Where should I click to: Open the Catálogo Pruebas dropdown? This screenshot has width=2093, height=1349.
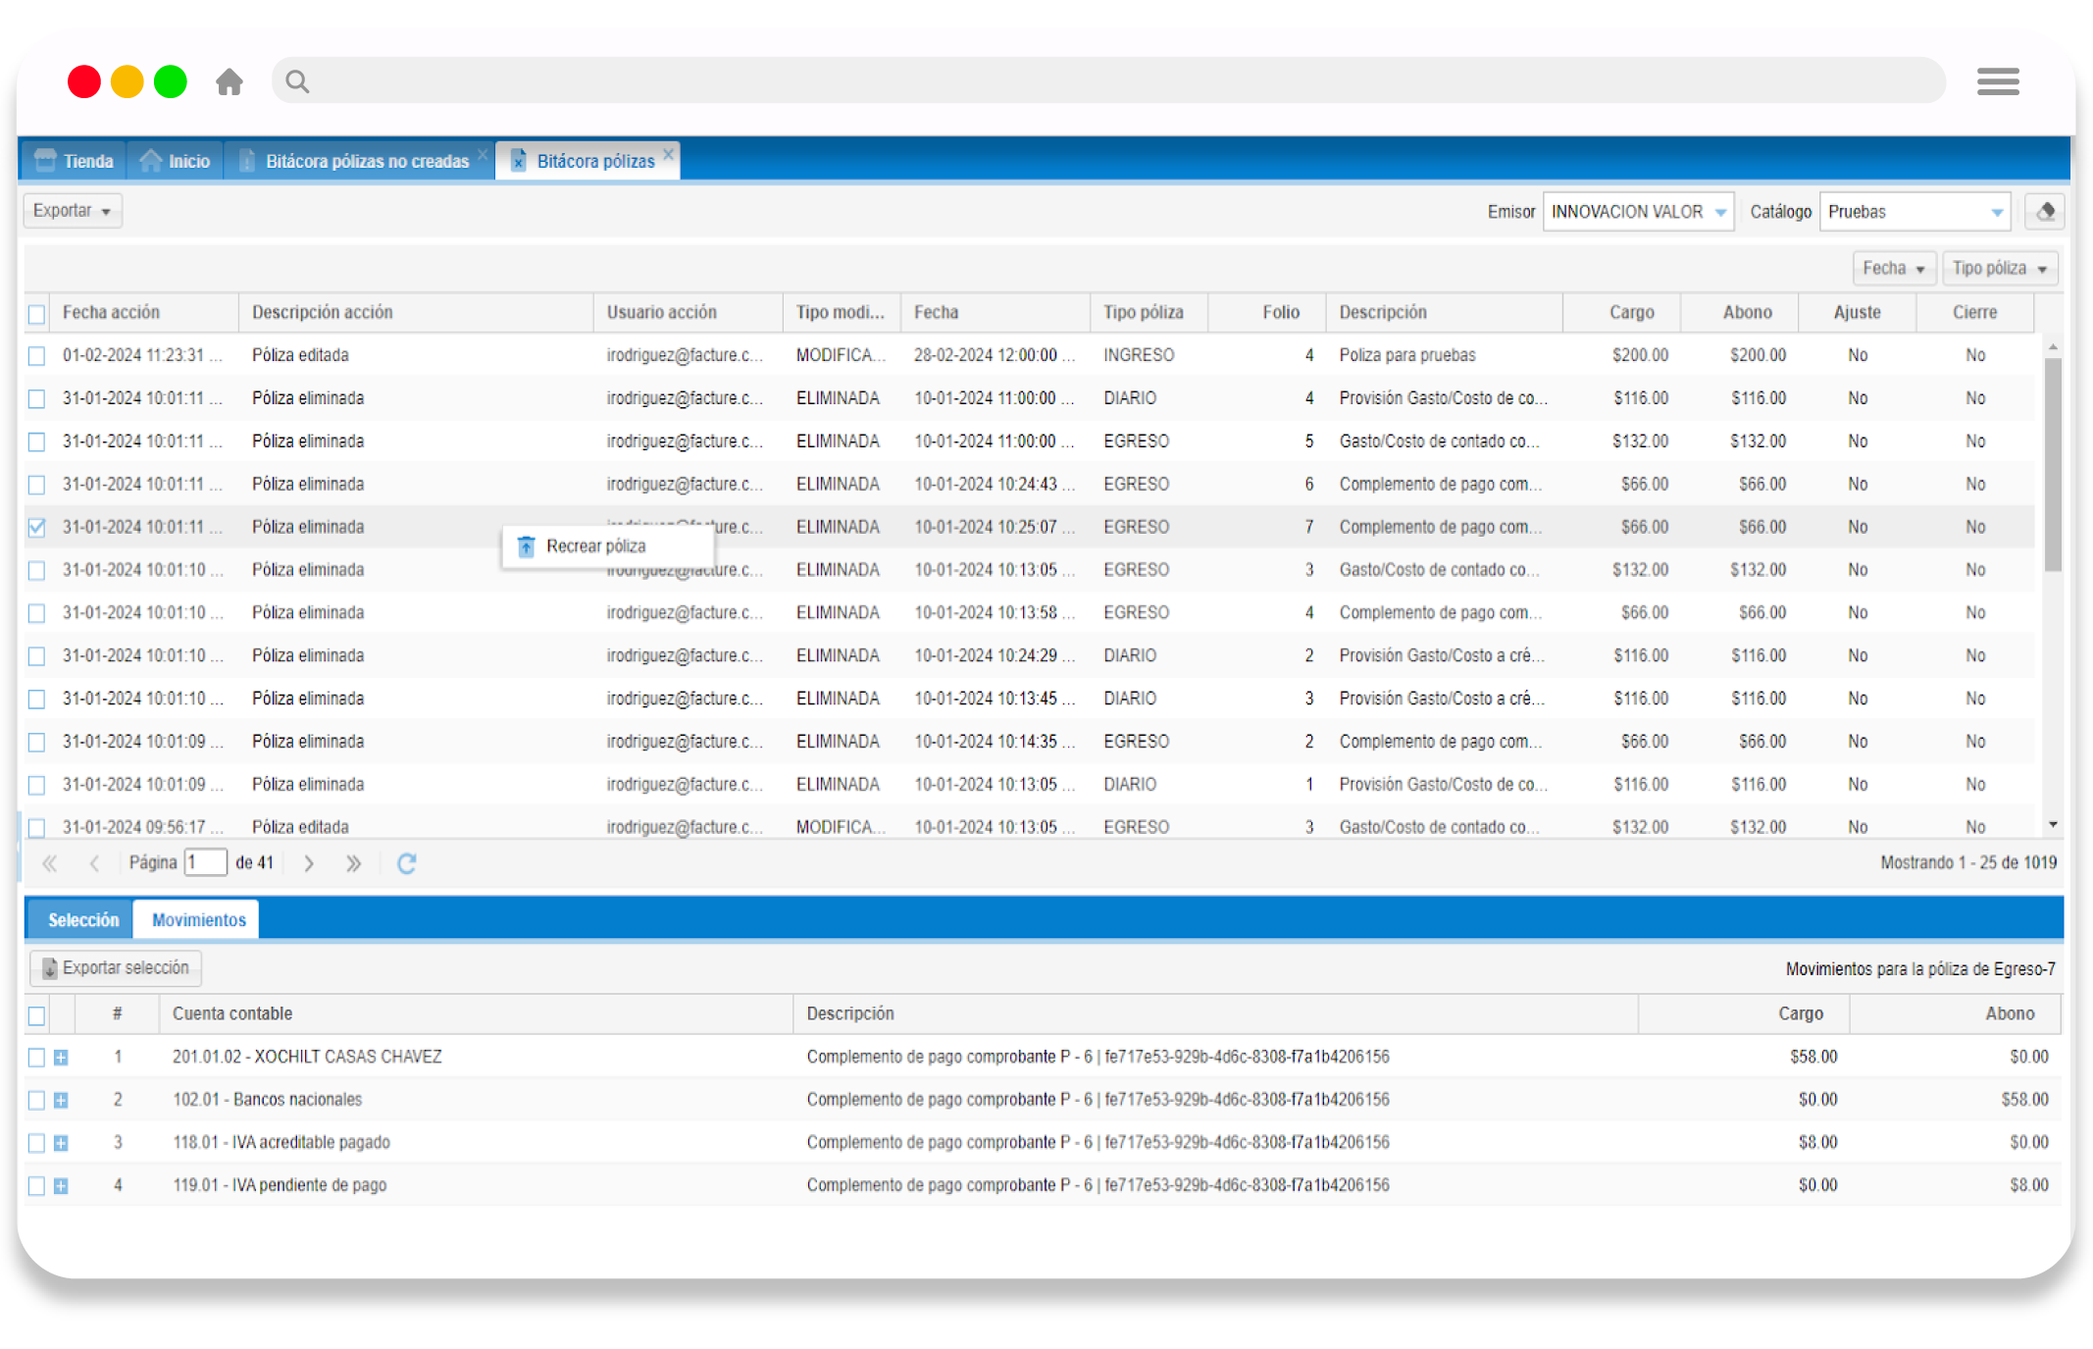(1996, 212)
